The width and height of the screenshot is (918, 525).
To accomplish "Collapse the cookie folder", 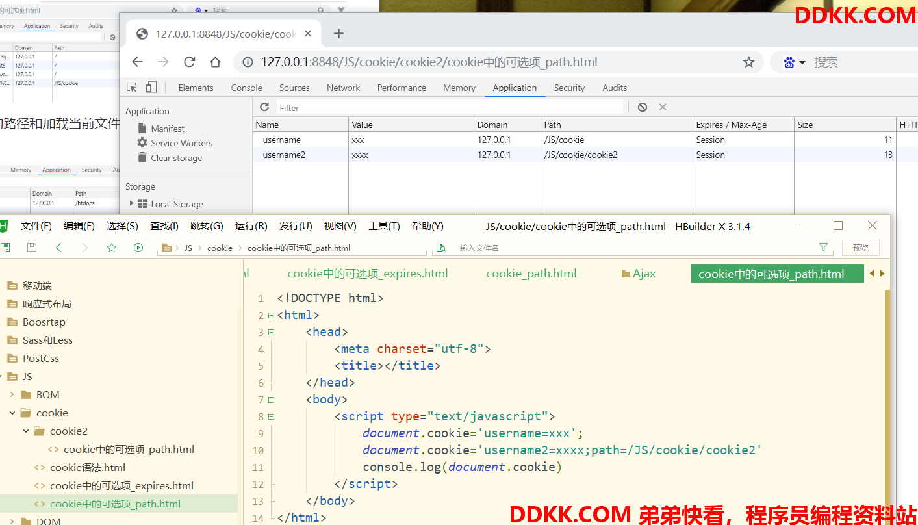I will tap(12, 413).
